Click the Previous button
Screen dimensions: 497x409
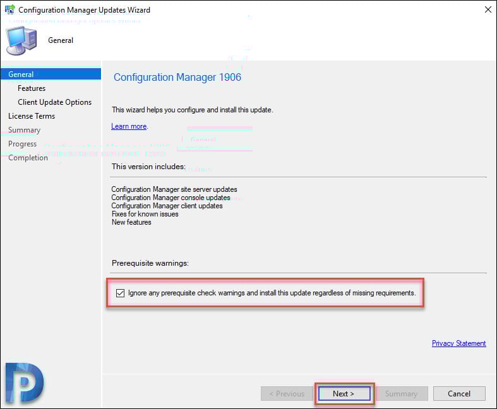point(287,394)
